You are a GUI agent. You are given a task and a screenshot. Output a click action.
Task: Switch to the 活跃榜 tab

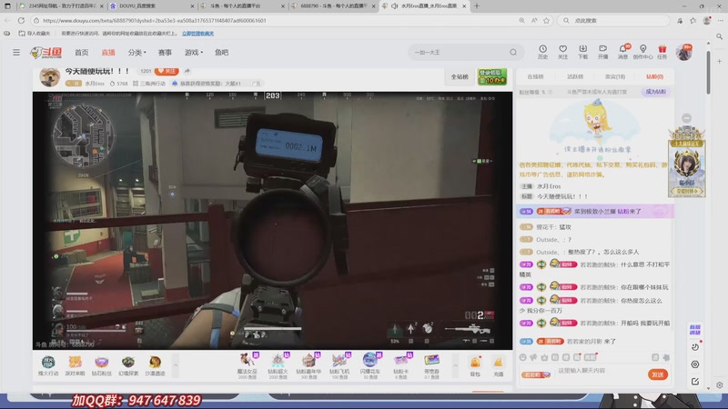pyautogui.click(x=575, y=76)
